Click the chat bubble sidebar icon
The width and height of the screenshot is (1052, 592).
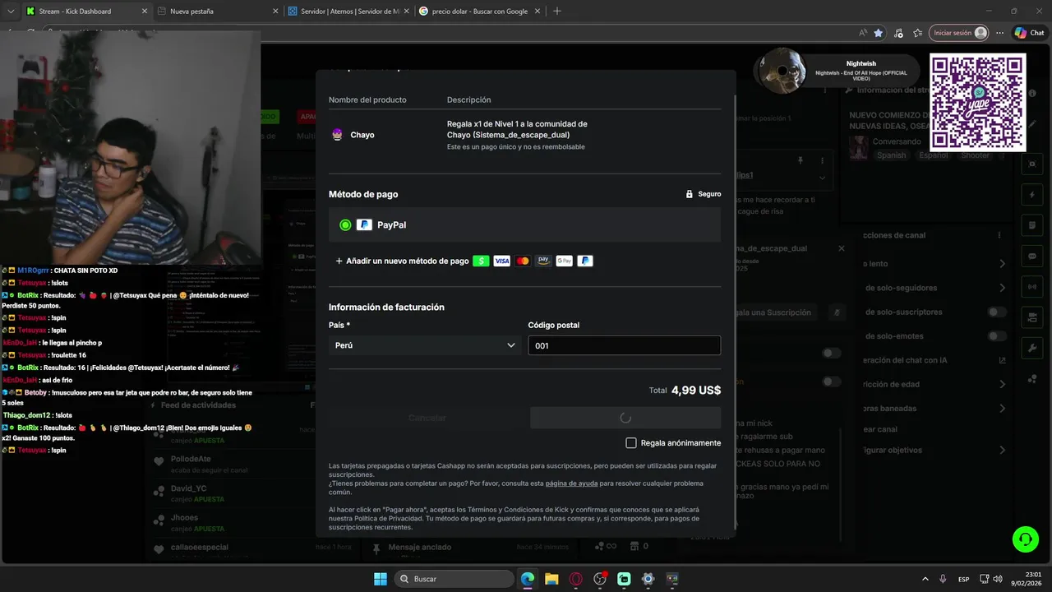point(1032,256)
